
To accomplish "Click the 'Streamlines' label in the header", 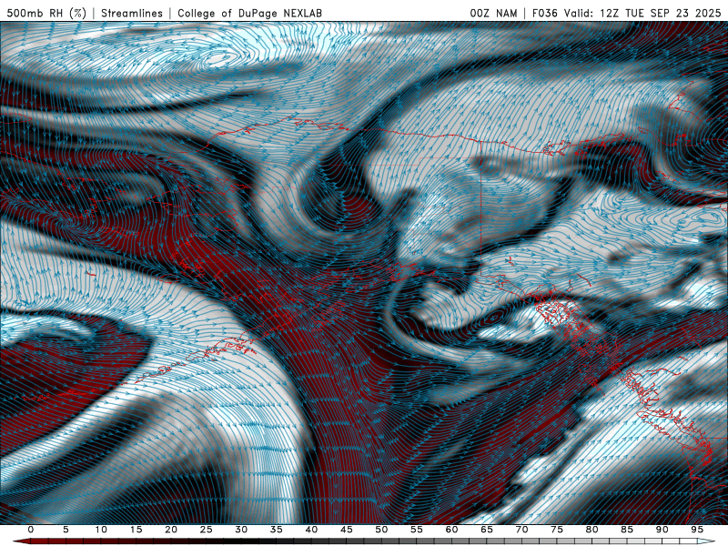I will point(132,13).
